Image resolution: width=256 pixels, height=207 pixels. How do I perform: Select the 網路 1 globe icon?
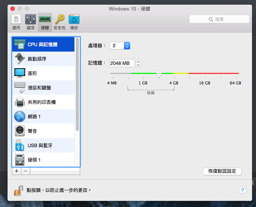coord(20,116)
